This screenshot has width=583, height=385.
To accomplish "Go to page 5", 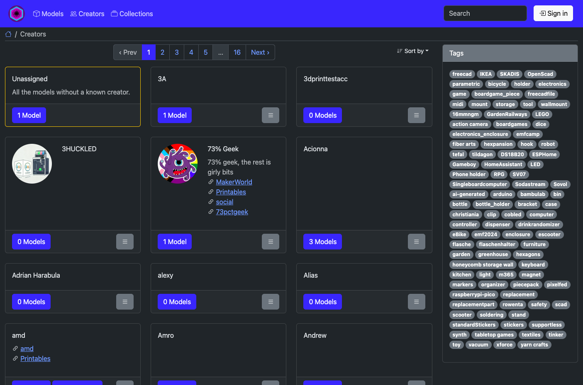I will (x=205, y=52).
